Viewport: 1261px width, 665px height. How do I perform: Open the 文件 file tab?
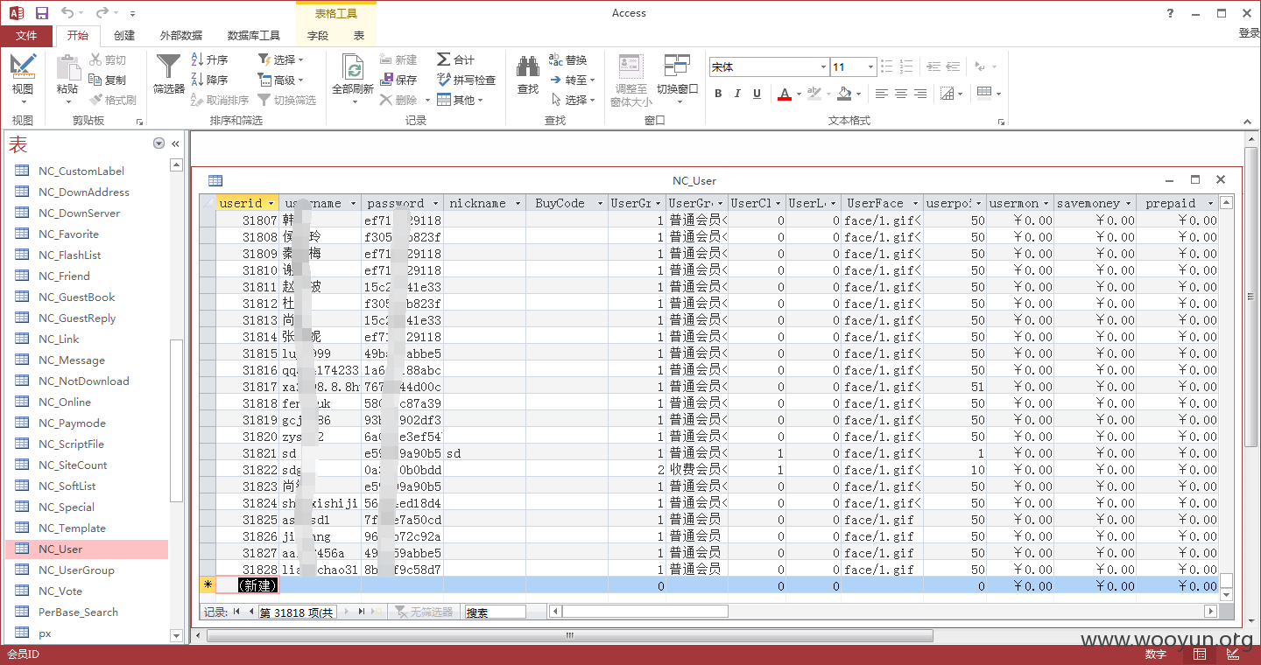pos(26,36)
